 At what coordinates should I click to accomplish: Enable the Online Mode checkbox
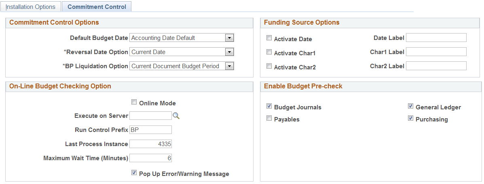click(x=134, y=102)
